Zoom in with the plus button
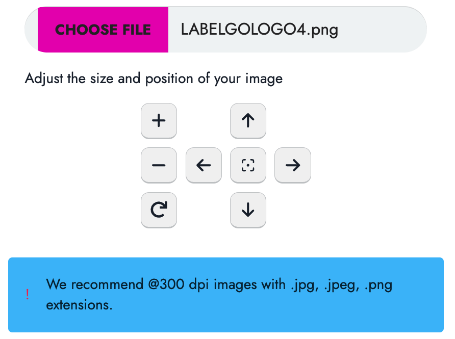The width and height of the screenshot is (455, 339). coord(159,121)
